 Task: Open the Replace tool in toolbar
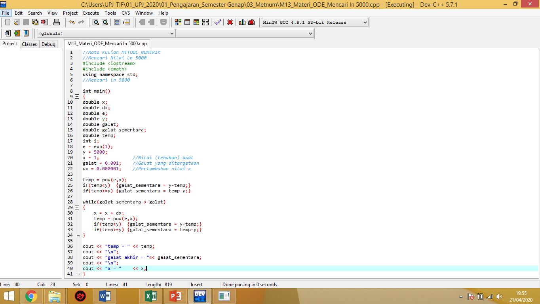(x=105, y=22)
